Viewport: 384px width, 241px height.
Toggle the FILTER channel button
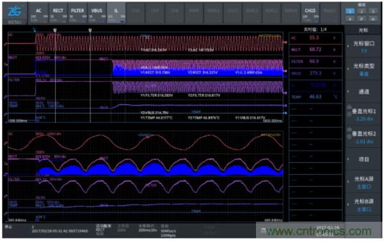[77, 13]
